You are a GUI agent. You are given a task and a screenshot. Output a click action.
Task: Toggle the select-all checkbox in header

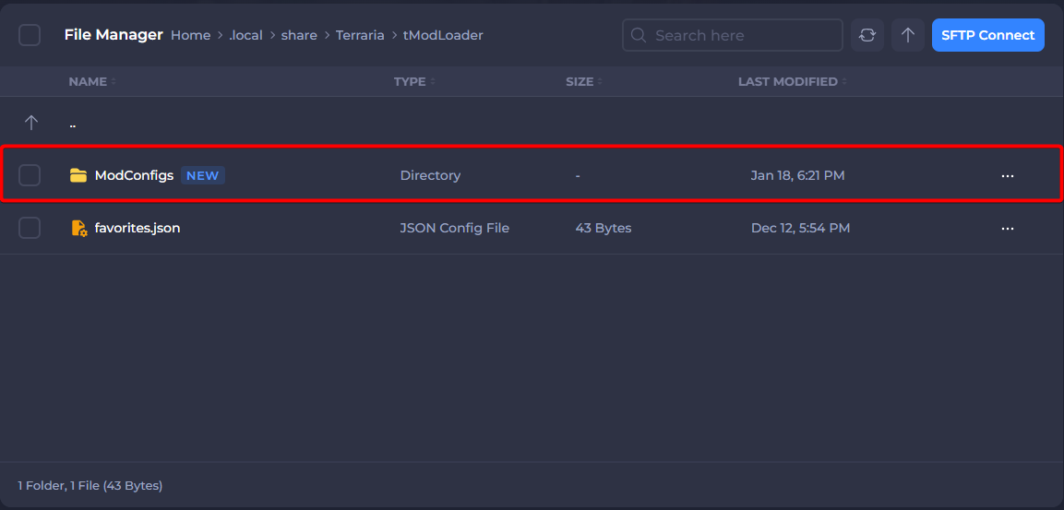[x=30, y=35]
